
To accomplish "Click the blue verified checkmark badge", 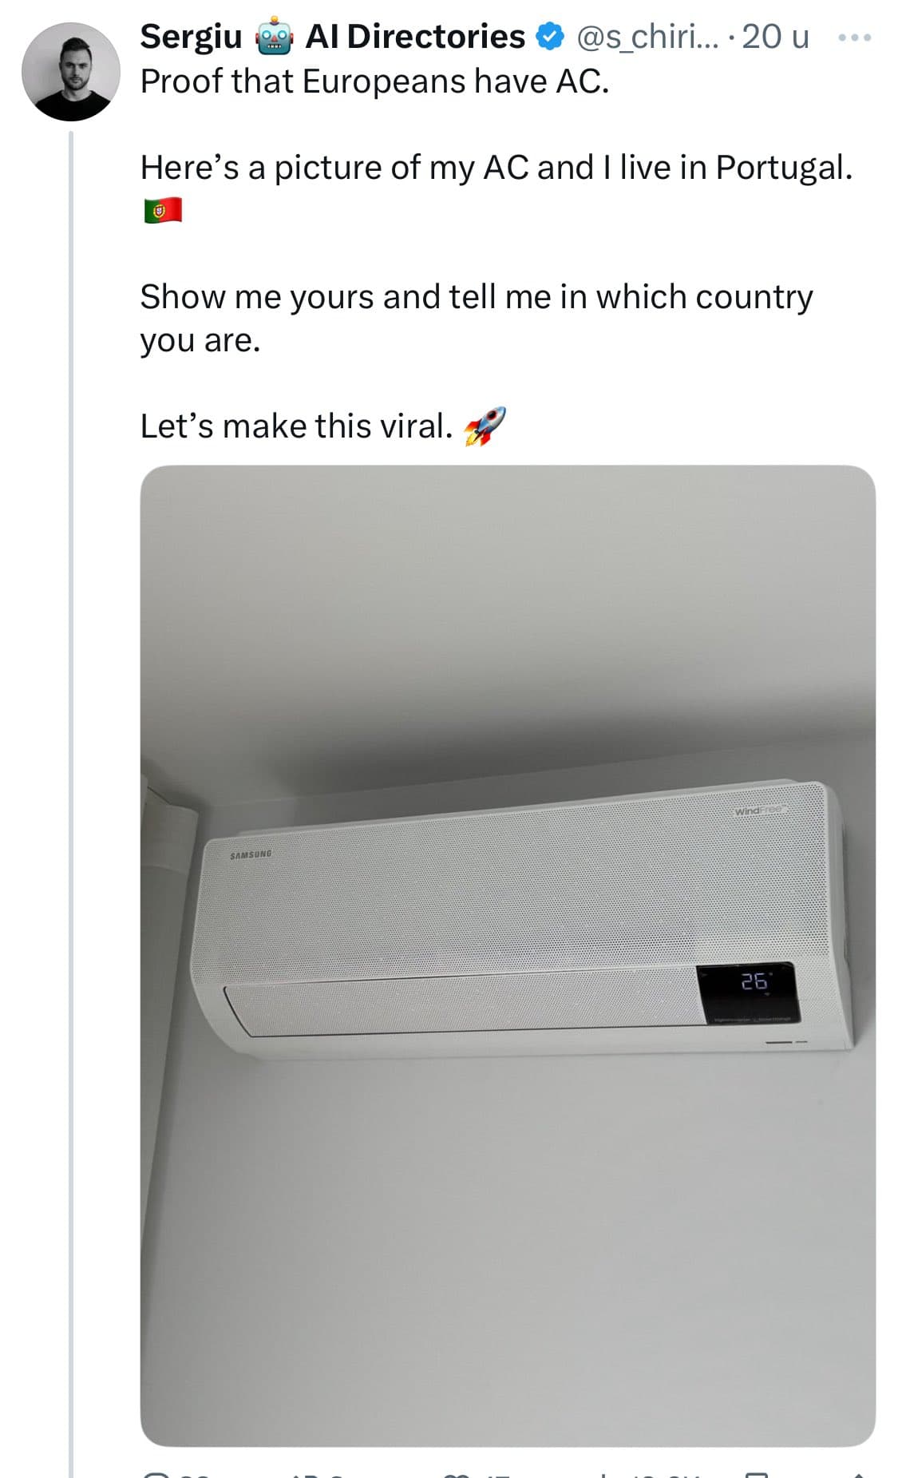I will [x=548, y=37].
